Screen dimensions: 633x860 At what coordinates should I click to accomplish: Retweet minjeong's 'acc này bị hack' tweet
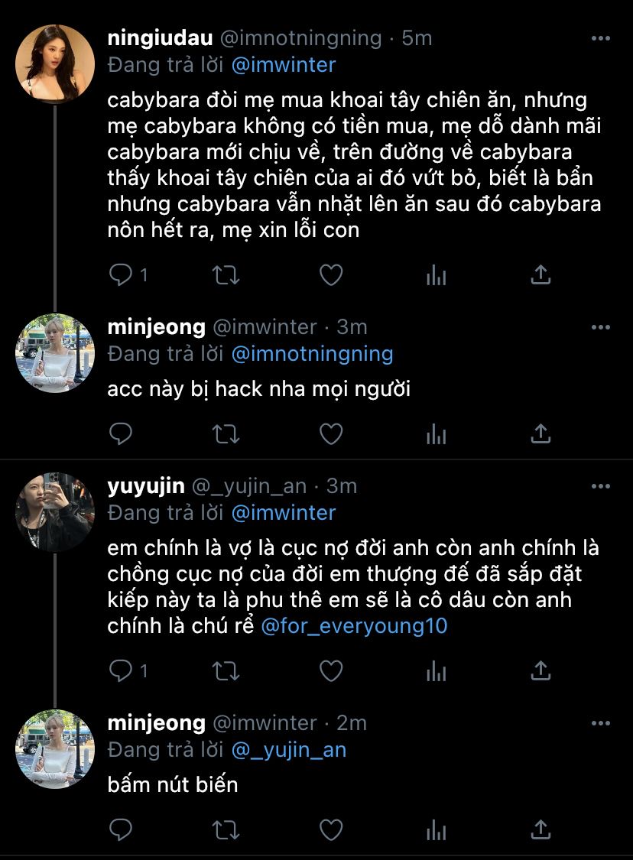pyautogui.click(x=226, y=434)
